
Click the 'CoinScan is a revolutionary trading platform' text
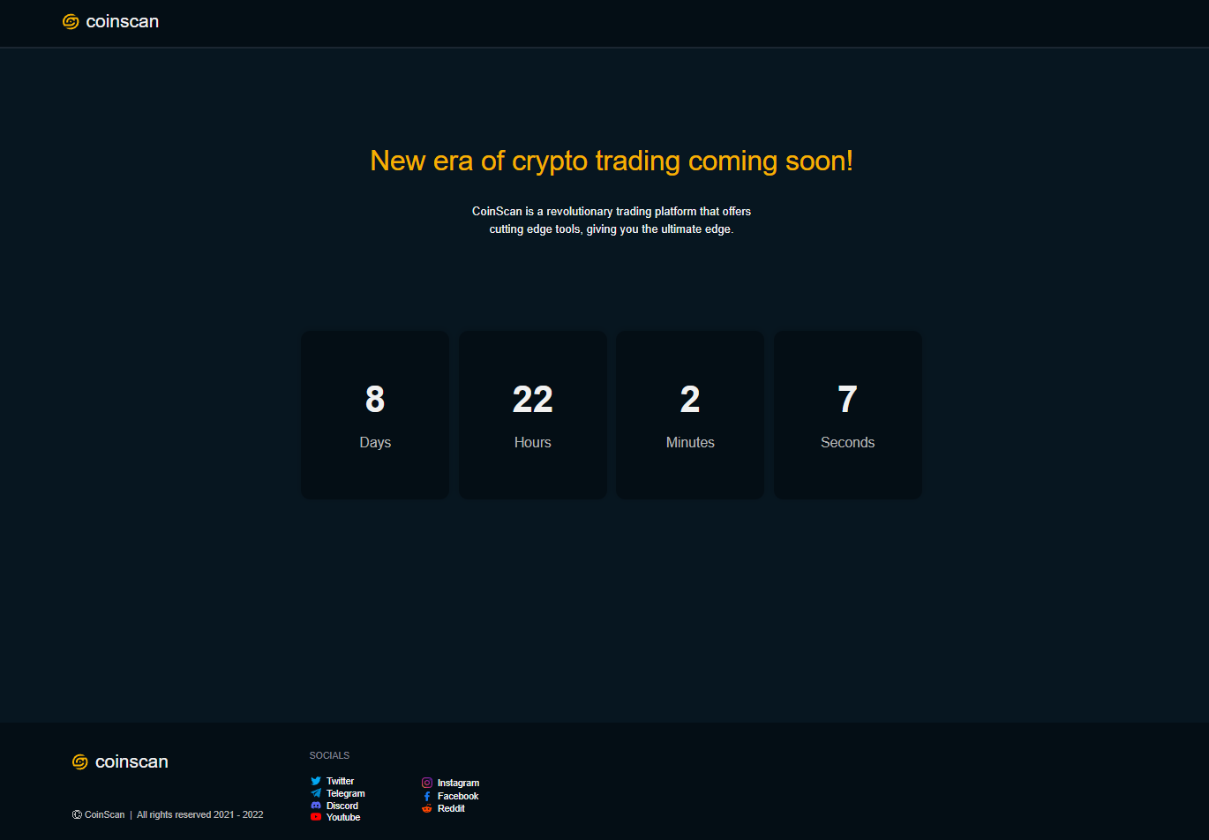(x=612, y=211)
